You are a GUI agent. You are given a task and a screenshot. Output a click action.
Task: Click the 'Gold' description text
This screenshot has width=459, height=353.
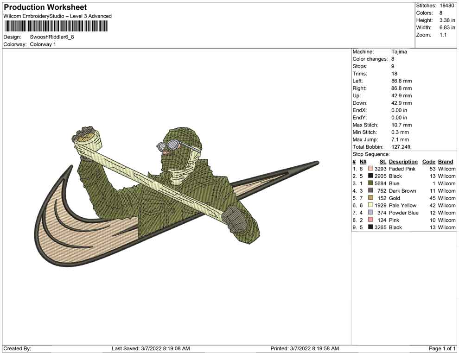coord(394,198)
